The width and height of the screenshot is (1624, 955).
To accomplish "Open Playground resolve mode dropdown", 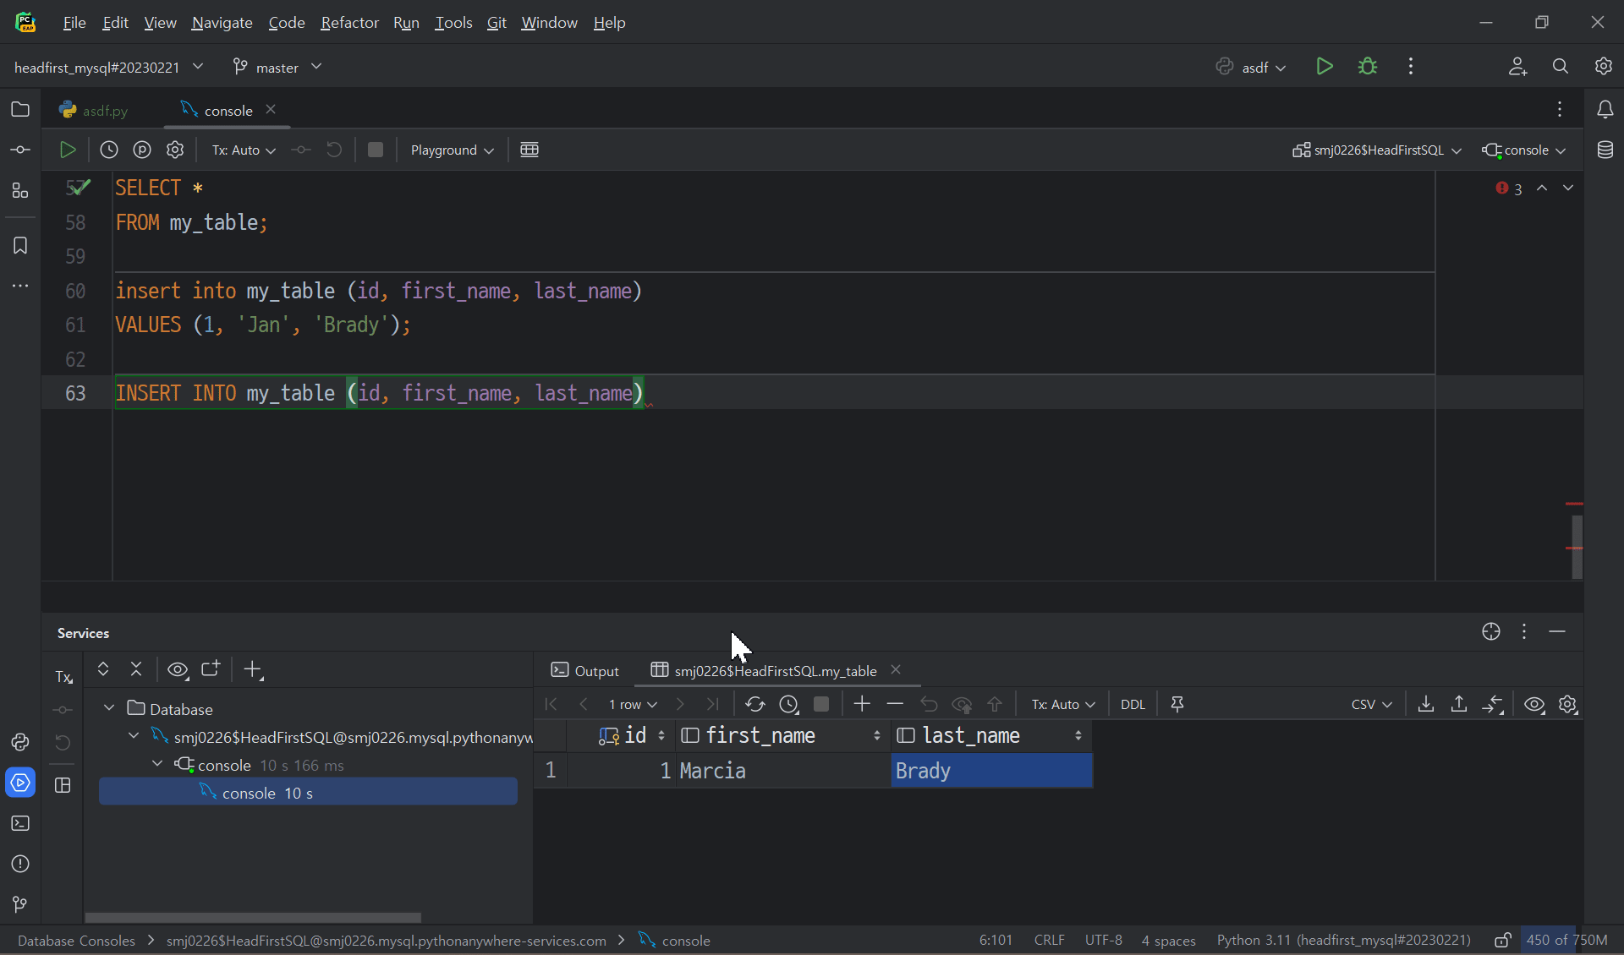I will (452, 150).
